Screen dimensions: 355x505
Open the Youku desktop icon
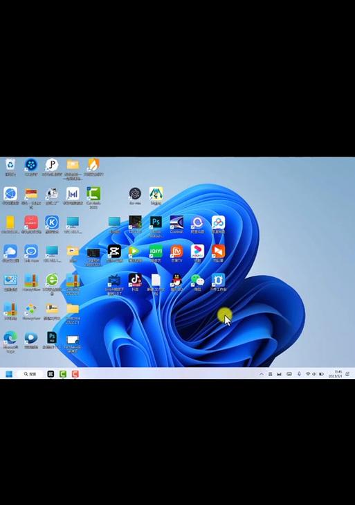197,251
